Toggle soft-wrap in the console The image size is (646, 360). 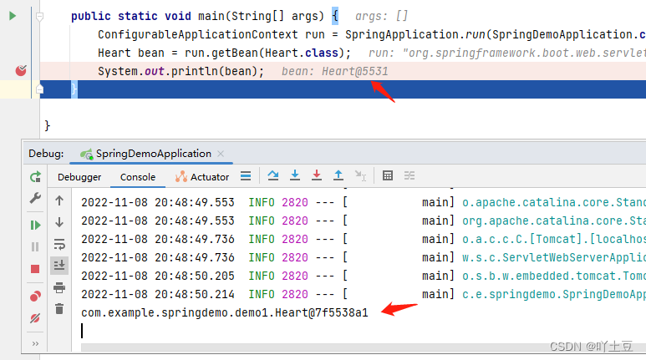coord(59,244)
